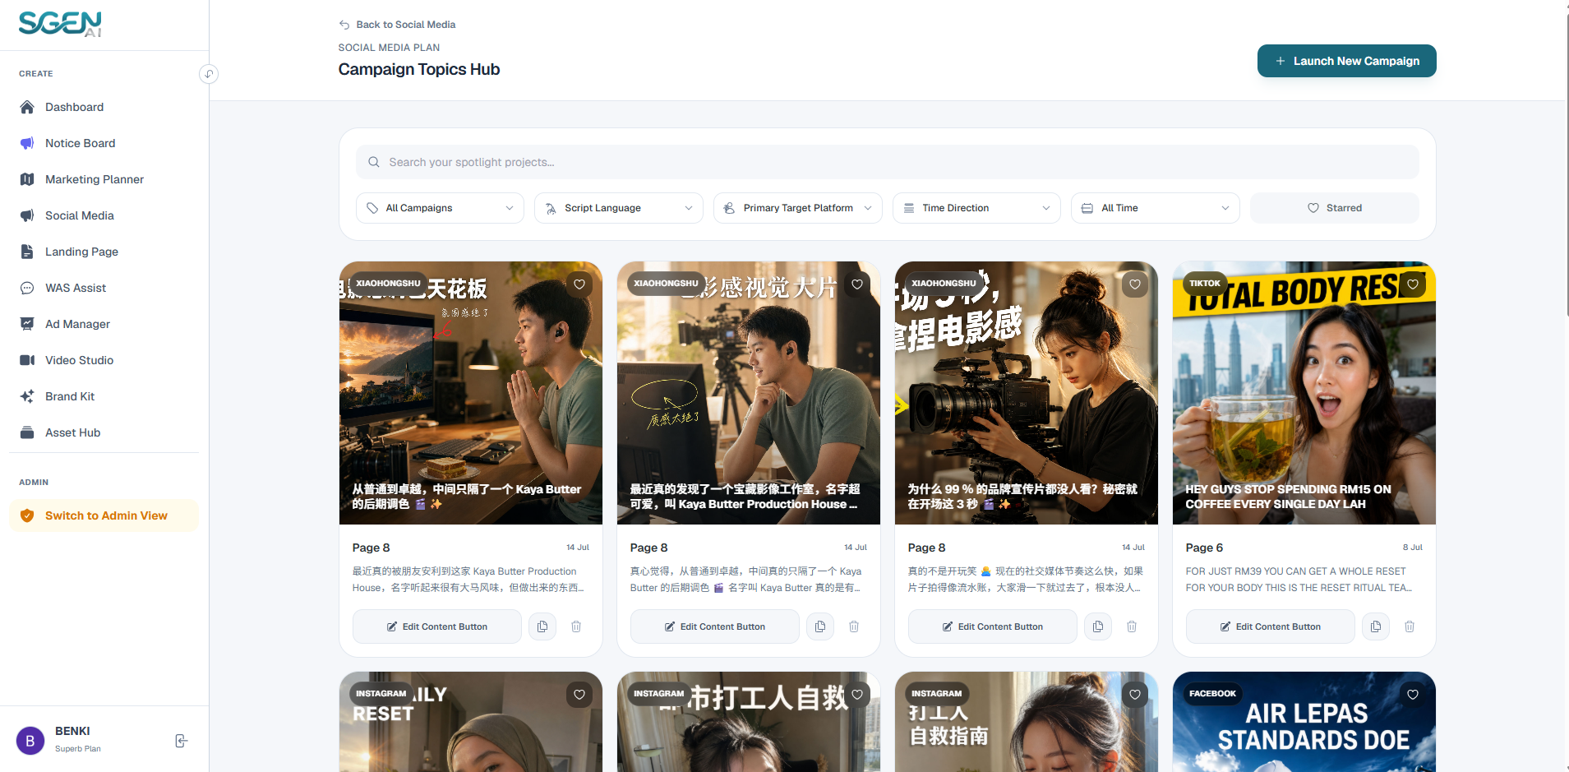Expand the All Campaigns dropdown

tap(440, 208)
